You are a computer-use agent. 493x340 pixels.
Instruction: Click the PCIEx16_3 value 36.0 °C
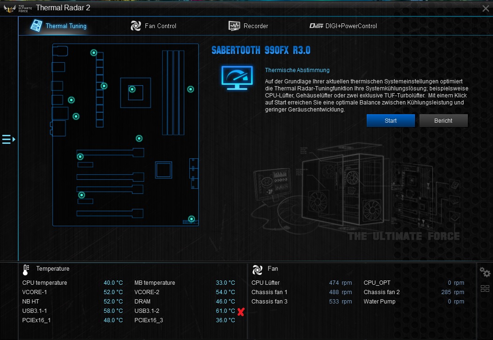[x=225, y=320]
